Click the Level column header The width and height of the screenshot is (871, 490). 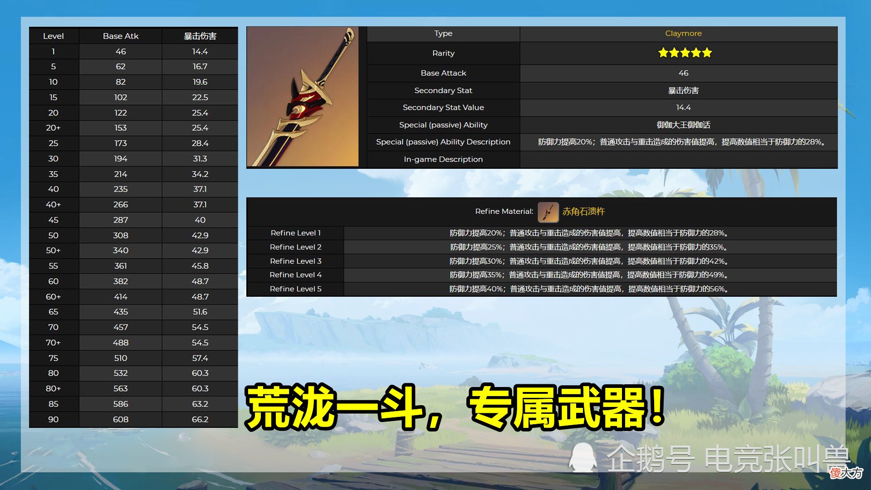pyautogui.click(x=54, y=36)
